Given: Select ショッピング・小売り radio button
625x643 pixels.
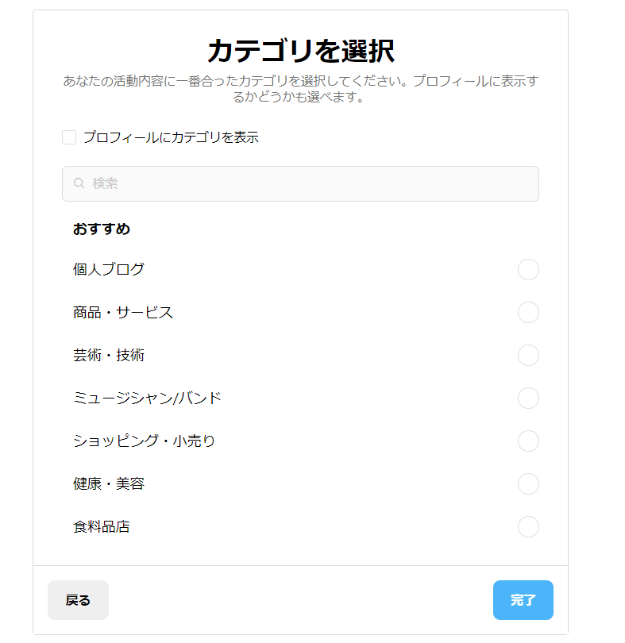Looking at the screenshot, I should click(x=528, y=441).
